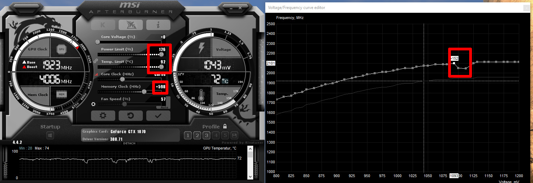Click the Memory Clock +598 value field

[160, 87]
